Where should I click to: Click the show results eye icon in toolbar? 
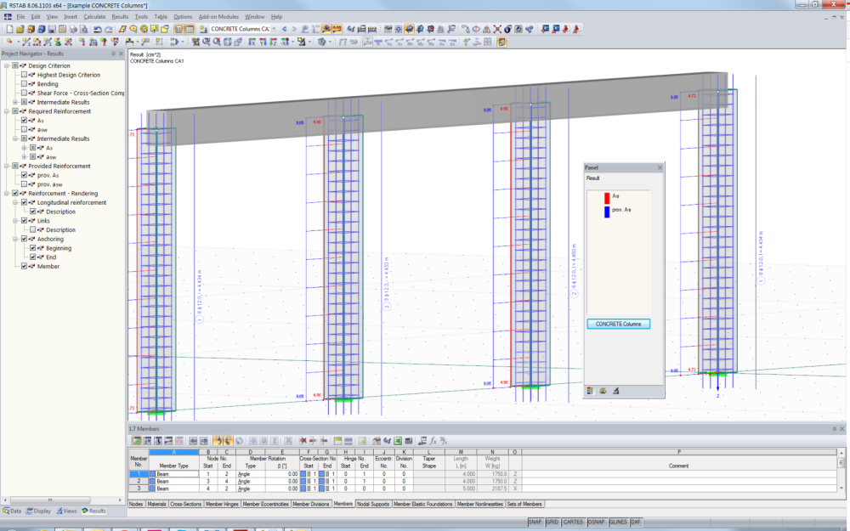click(x=326, y=29)
